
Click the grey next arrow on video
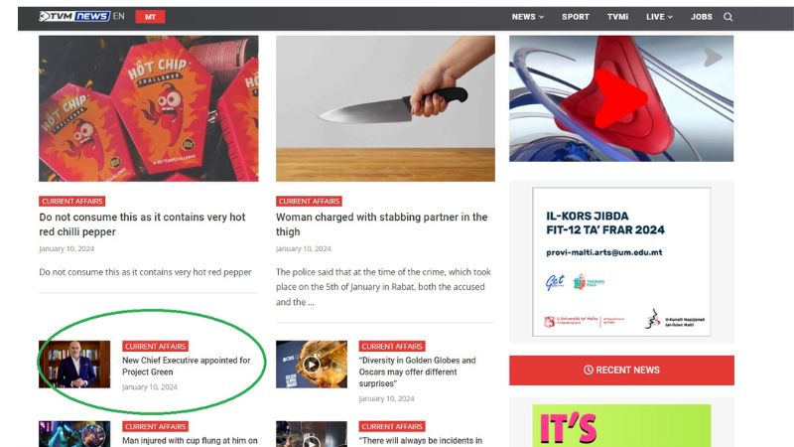coord(712,58)
